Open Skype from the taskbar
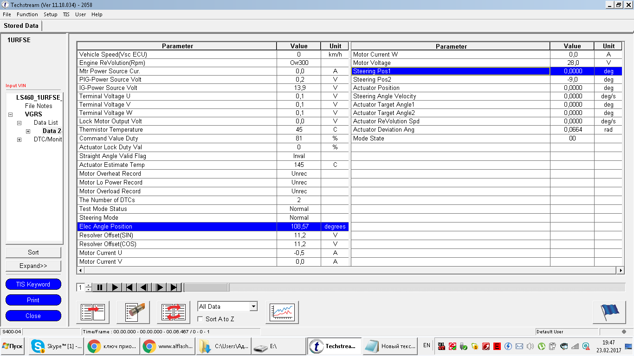The width and height of the screenshot is (634, 356). pos(57,346)
